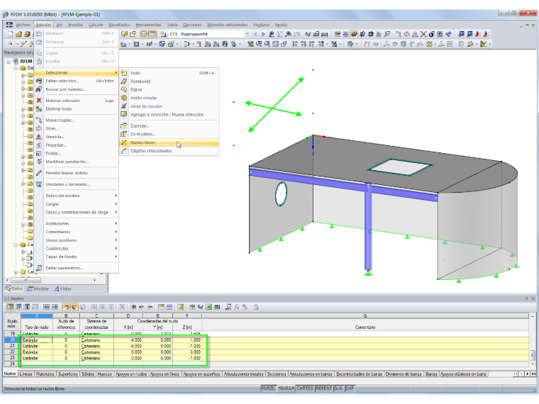Click the 'Permitir barras dobles' pencil icon

(x=39, y=173)
